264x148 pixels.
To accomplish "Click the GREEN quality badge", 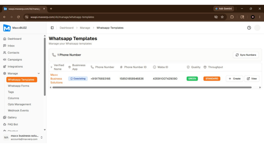I will coord(192,79).
